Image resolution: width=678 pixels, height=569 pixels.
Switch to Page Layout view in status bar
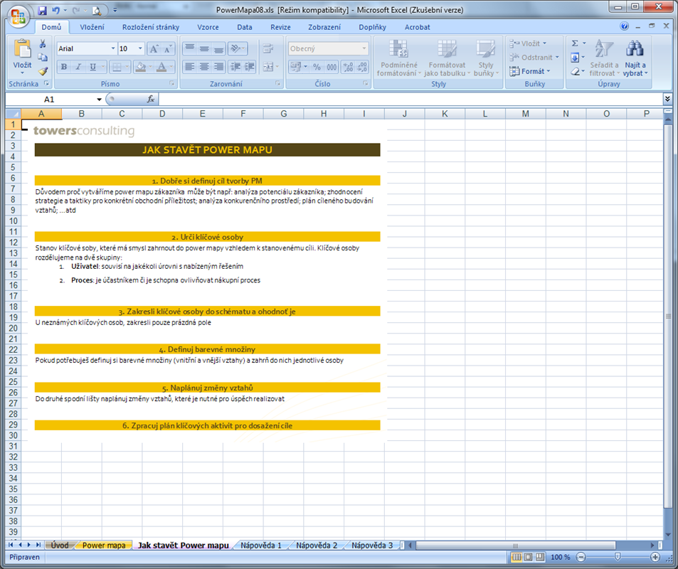[529, 557]
